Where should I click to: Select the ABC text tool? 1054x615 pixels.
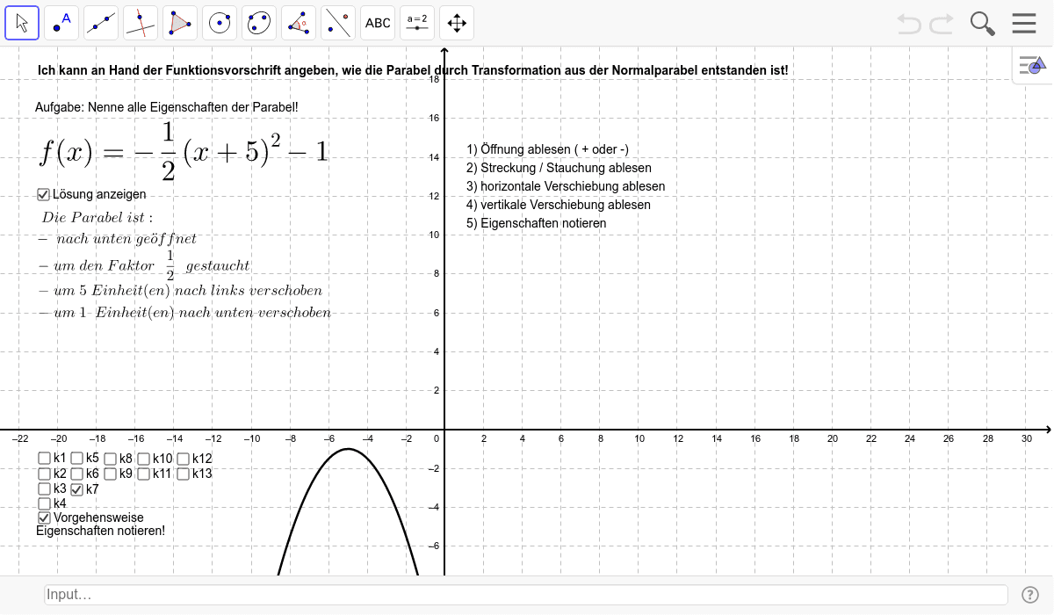point(378,23)
